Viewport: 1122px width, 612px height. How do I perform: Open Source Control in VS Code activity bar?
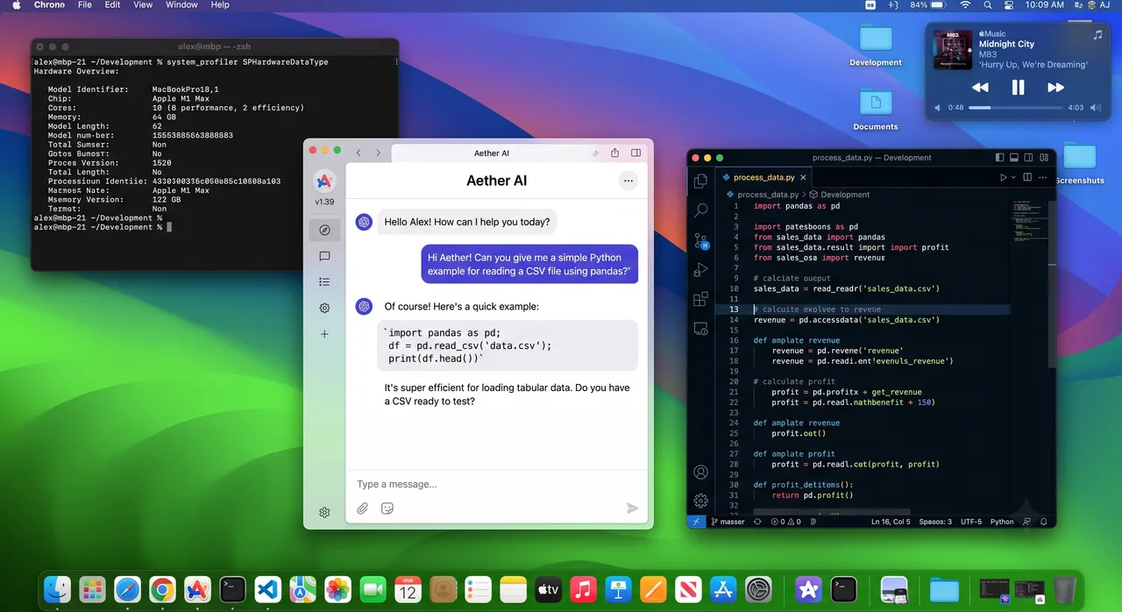pyautogui.click(x=700, y=240)
